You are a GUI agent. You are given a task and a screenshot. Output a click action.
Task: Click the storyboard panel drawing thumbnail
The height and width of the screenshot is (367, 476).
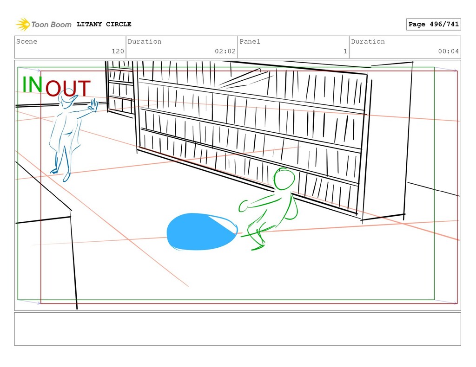[238, 185]
